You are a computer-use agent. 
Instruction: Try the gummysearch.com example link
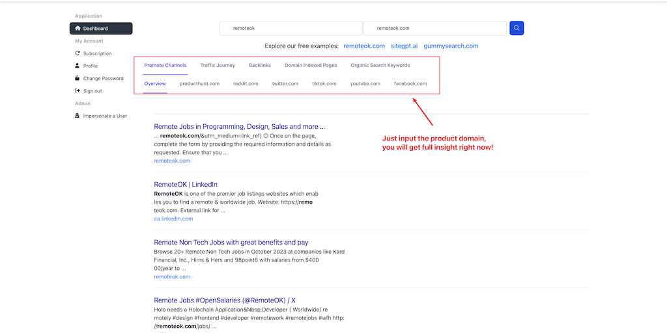(451, 46)
